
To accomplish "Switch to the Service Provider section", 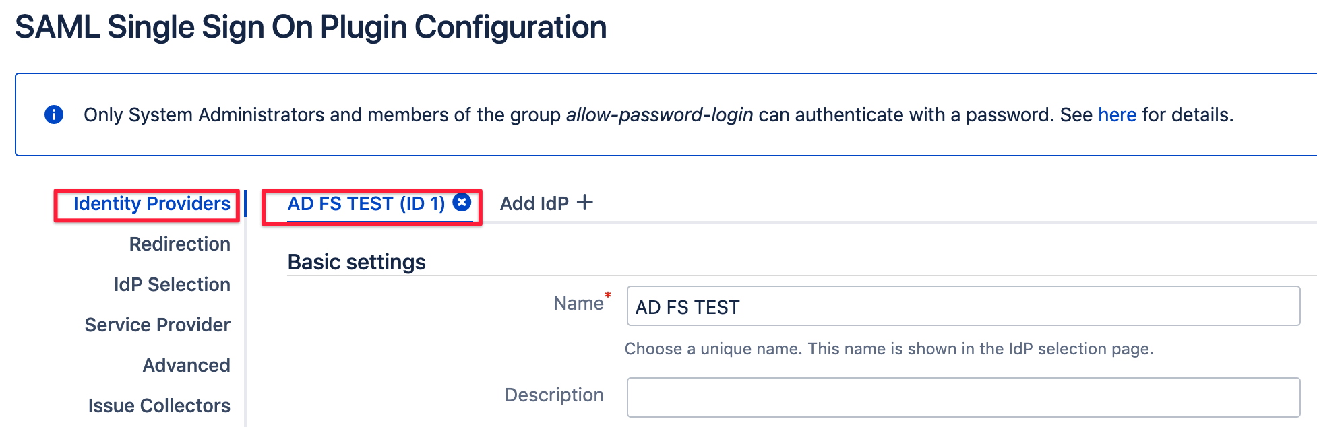I will tap(157, 325).
